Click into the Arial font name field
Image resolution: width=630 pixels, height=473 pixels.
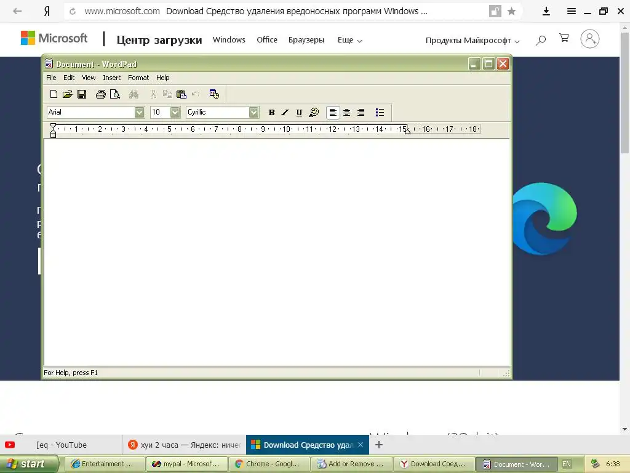click(x=91, y=112)
